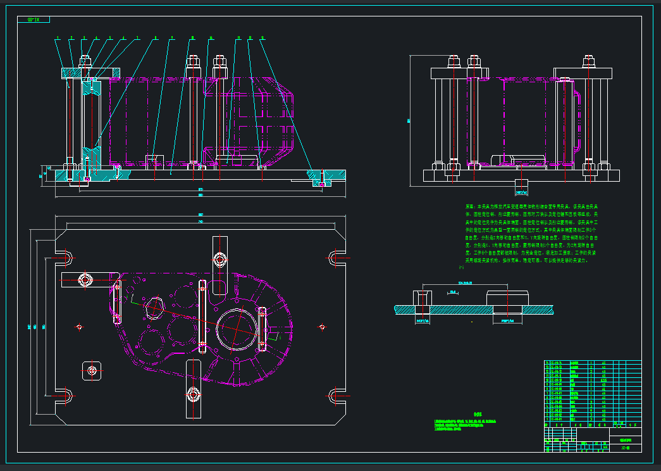
Task: Select balloon number 3 in the front view
Action: 84,39
